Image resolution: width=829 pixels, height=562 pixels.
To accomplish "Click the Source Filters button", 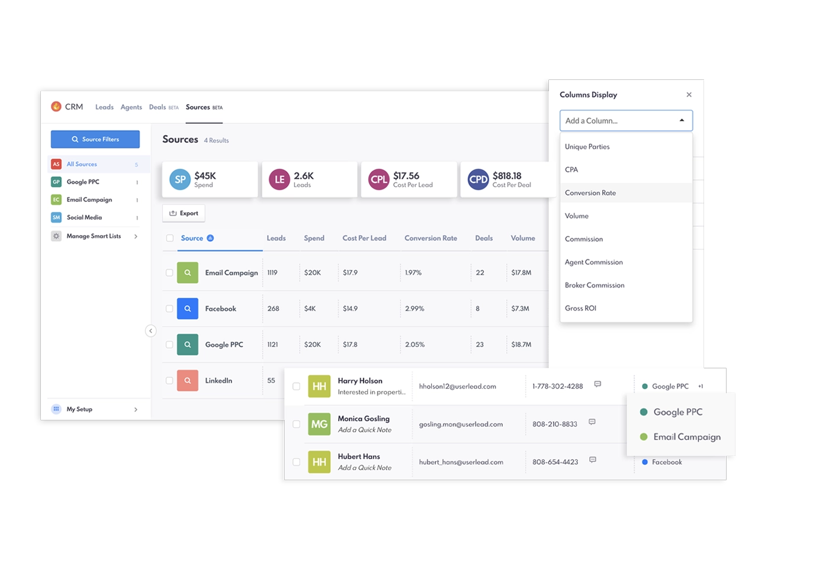I will pos(95,139).
